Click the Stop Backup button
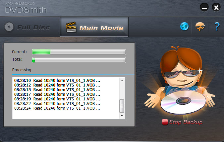Image resolution: width=224 pixels, height=142 pixels. click(x=182, y=122)
